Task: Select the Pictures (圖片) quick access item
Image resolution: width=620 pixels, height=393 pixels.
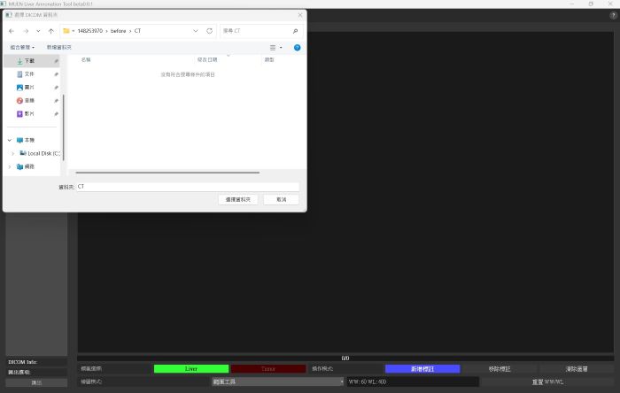Action: coord(26,88)
